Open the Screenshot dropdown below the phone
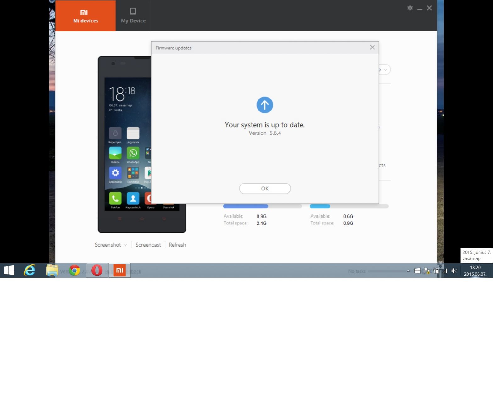The width and height of the screenshot is (493, 403). [111, 245]
